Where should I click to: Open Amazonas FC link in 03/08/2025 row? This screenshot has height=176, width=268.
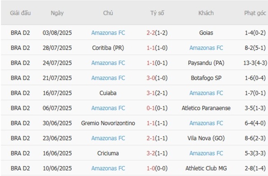pos(108,33)
